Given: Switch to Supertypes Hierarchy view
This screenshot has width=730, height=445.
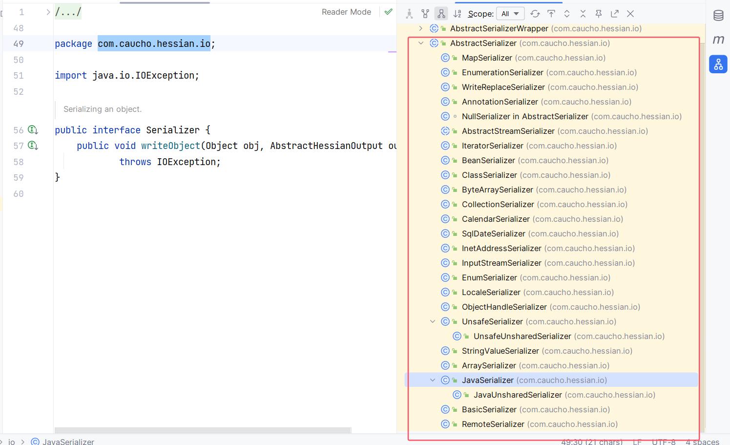Looking at the screenshot, I should (x=425, y=14).
